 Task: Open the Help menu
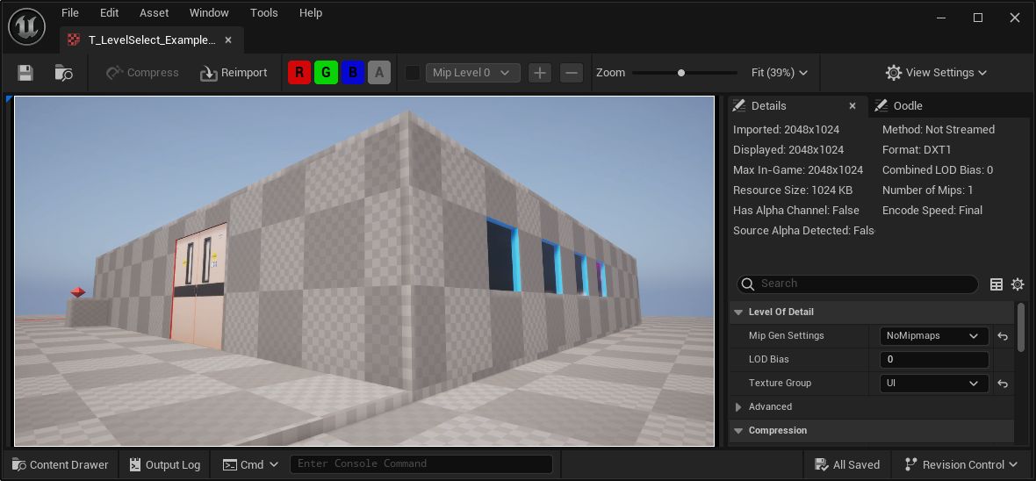(311, 12)
